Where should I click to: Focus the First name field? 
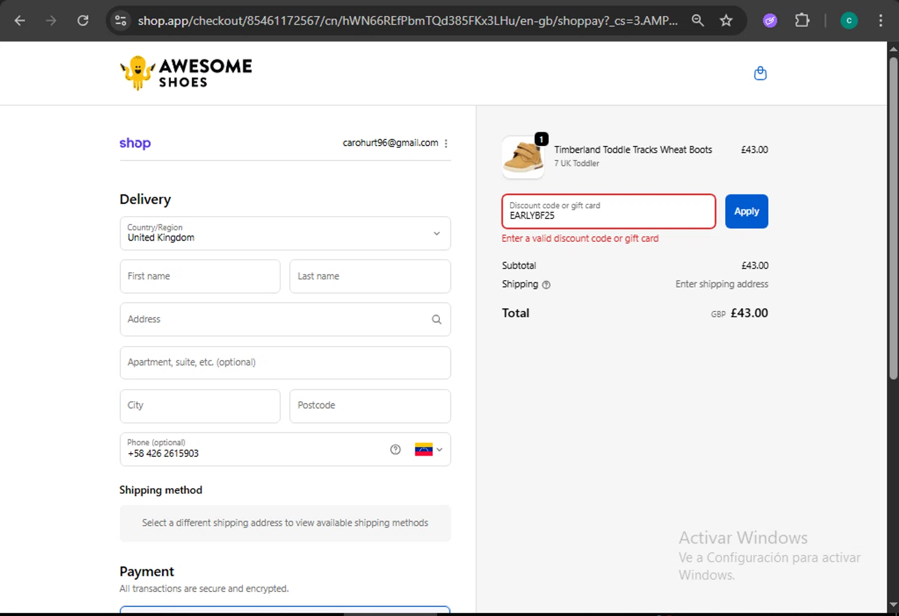[x=200, y=277]
